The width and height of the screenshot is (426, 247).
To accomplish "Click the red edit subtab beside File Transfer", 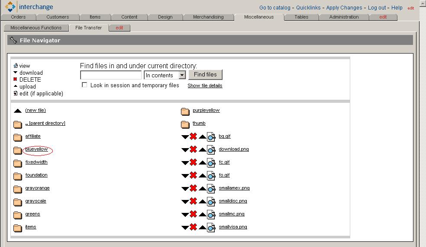I will (119, 28).
